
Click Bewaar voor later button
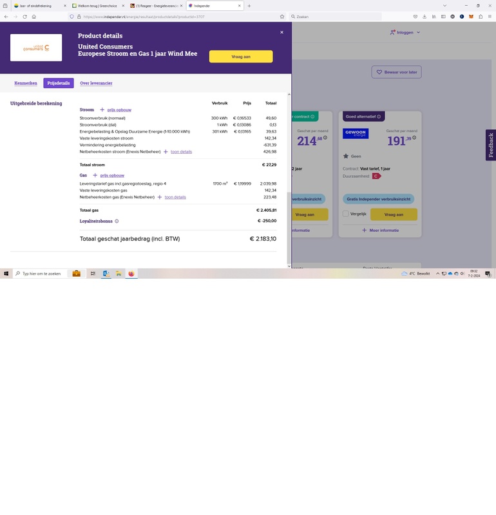click(x=396, y=72)
